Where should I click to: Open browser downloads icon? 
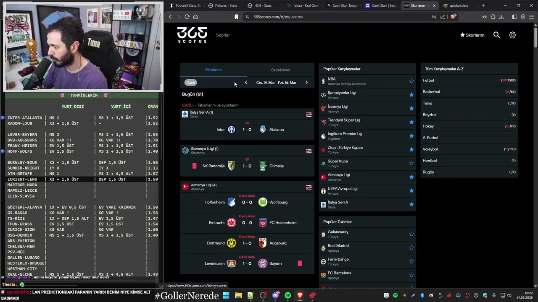point(501,17)
